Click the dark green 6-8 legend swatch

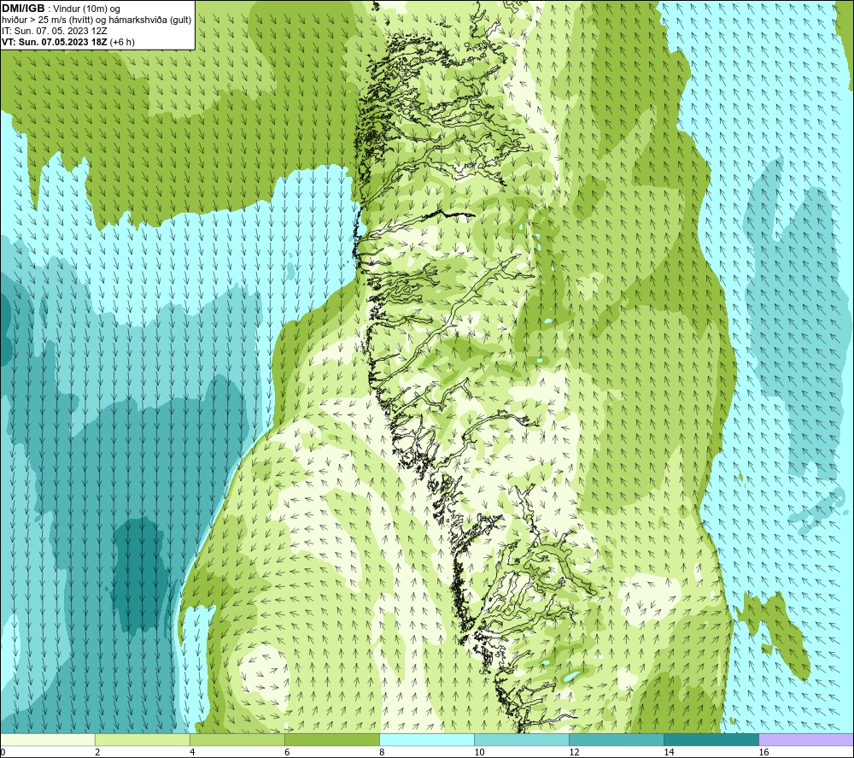[331, 739]
